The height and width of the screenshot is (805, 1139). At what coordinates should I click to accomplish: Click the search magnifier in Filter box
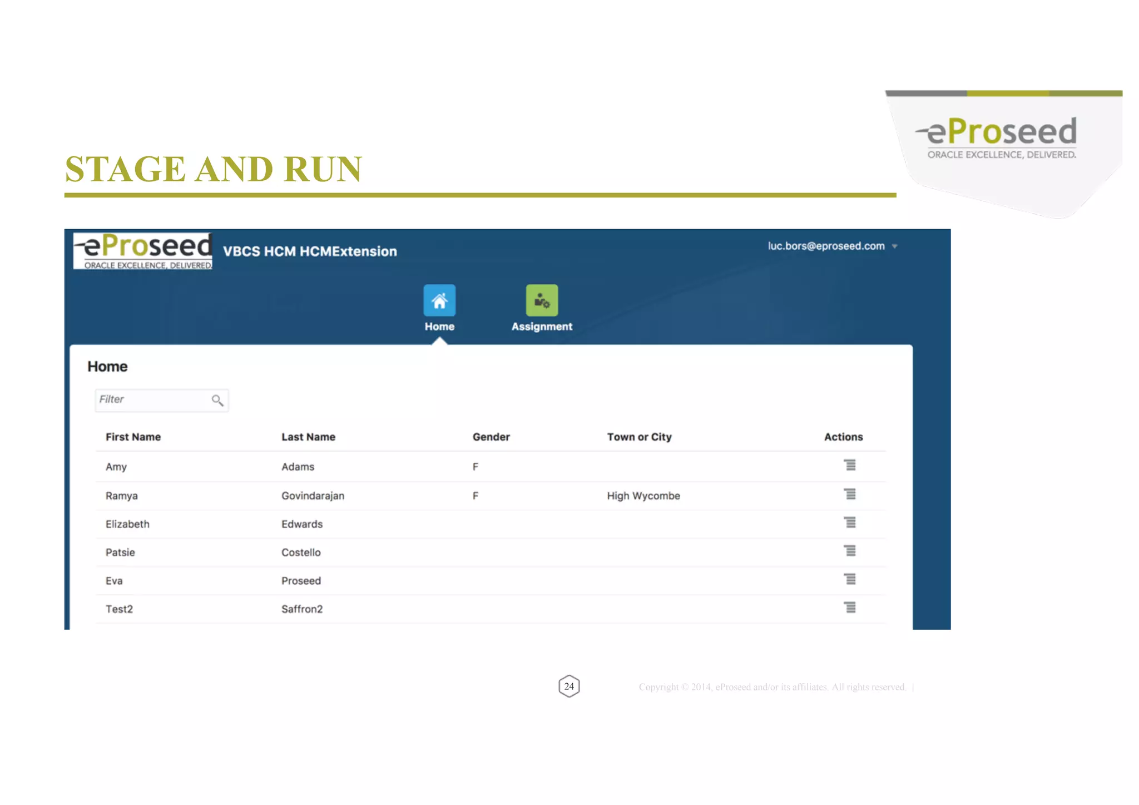[217, 400]
